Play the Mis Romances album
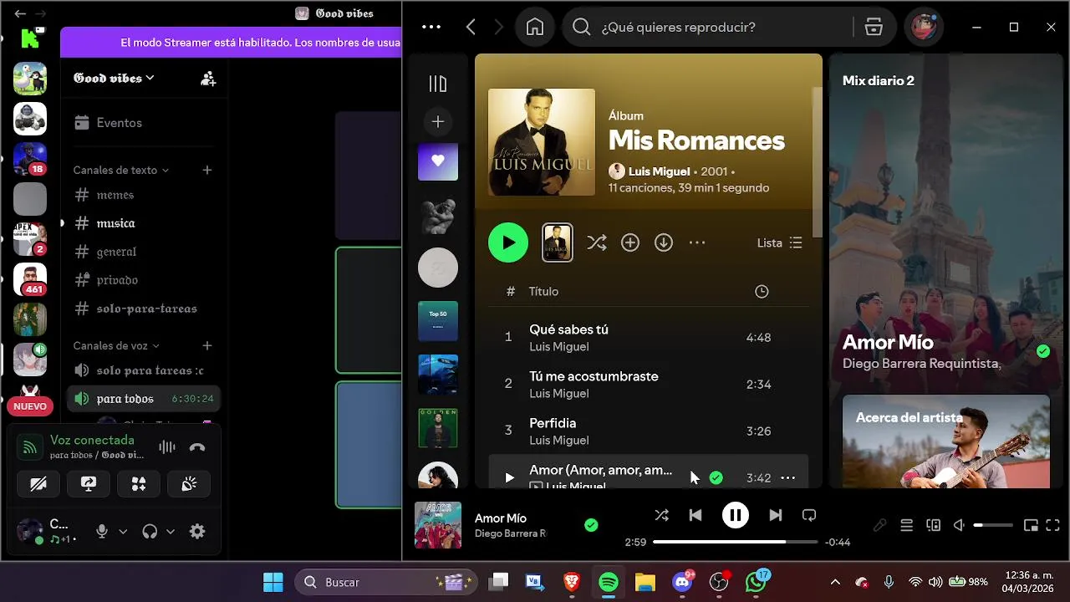Image resolution: width=1070 pixels, height=602 pixels. pos(508,242)
